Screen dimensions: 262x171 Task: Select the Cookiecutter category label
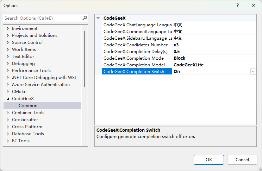click(x=25, y=120)
